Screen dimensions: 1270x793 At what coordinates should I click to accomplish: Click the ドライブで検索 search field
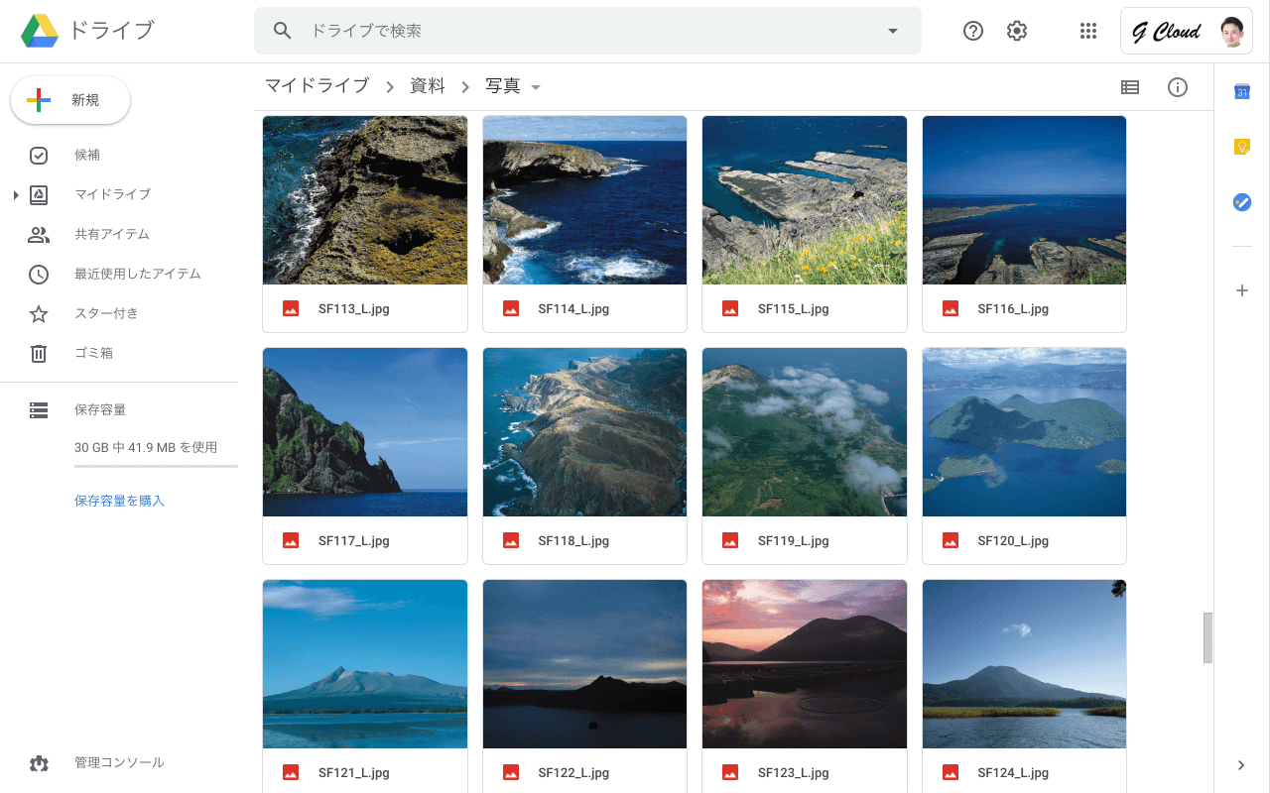pyautogui.click(x=587, y=31)
